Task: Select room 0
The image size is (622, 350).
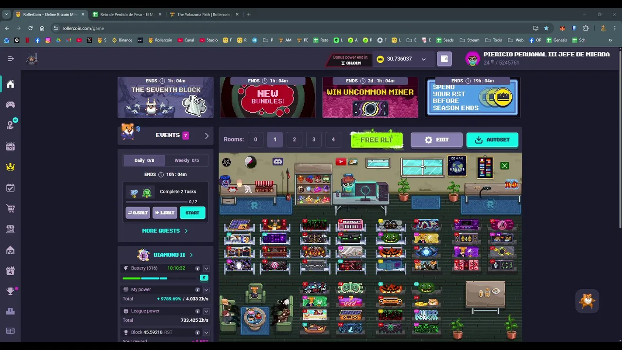Action: [x=255, y=140]
